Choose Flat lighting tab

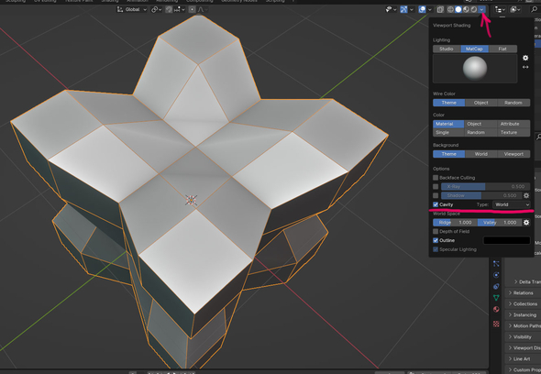pos(502,49)
